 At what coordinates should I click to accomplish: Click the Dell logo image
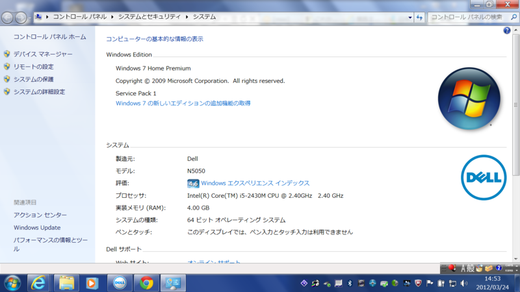click(484, 177)
